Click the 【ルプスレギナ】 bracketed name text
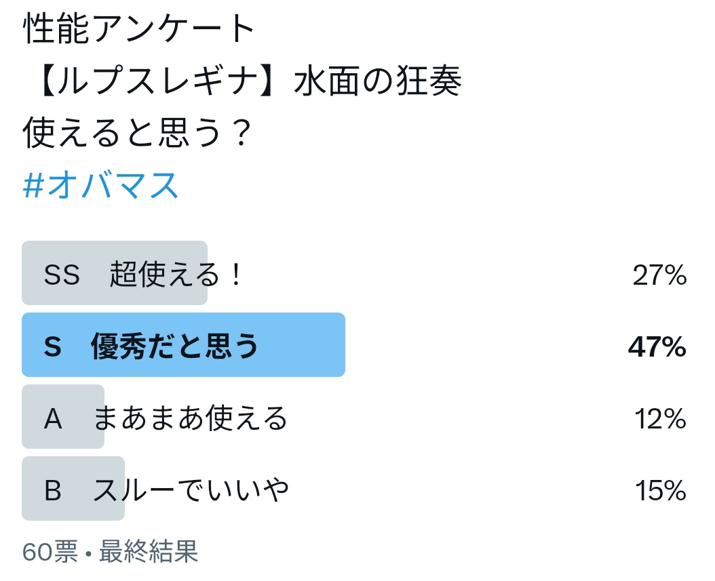 [155, 81]
